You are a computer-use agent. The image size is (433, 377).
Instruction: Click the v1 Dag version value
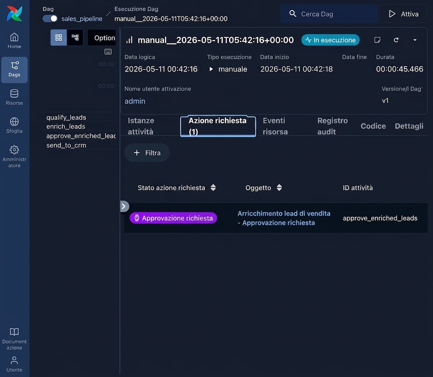tap(385, 101)
